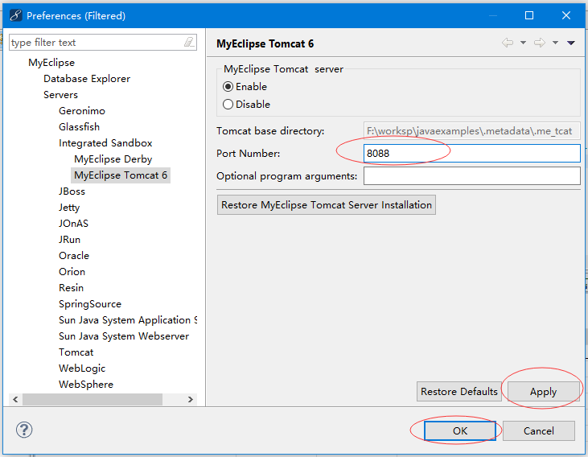Click the forward navigation arrow icon

(x=539, y=43)
